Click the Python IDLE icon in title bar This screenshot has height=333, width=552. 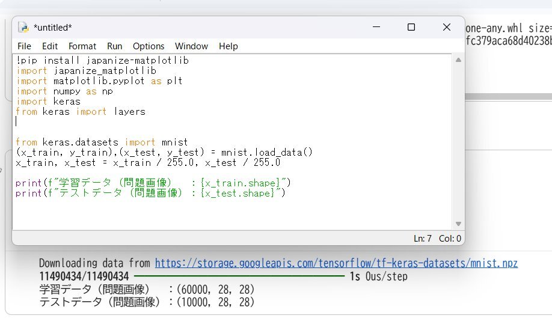click(23, 28)
